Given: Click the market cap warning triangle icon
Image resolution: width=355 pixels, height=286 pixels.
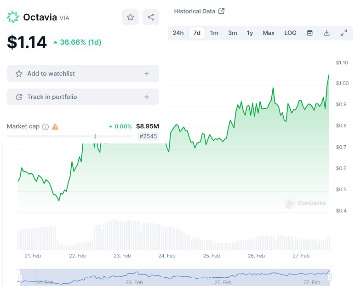Looking at the screenshot, I should click(55, 126).
